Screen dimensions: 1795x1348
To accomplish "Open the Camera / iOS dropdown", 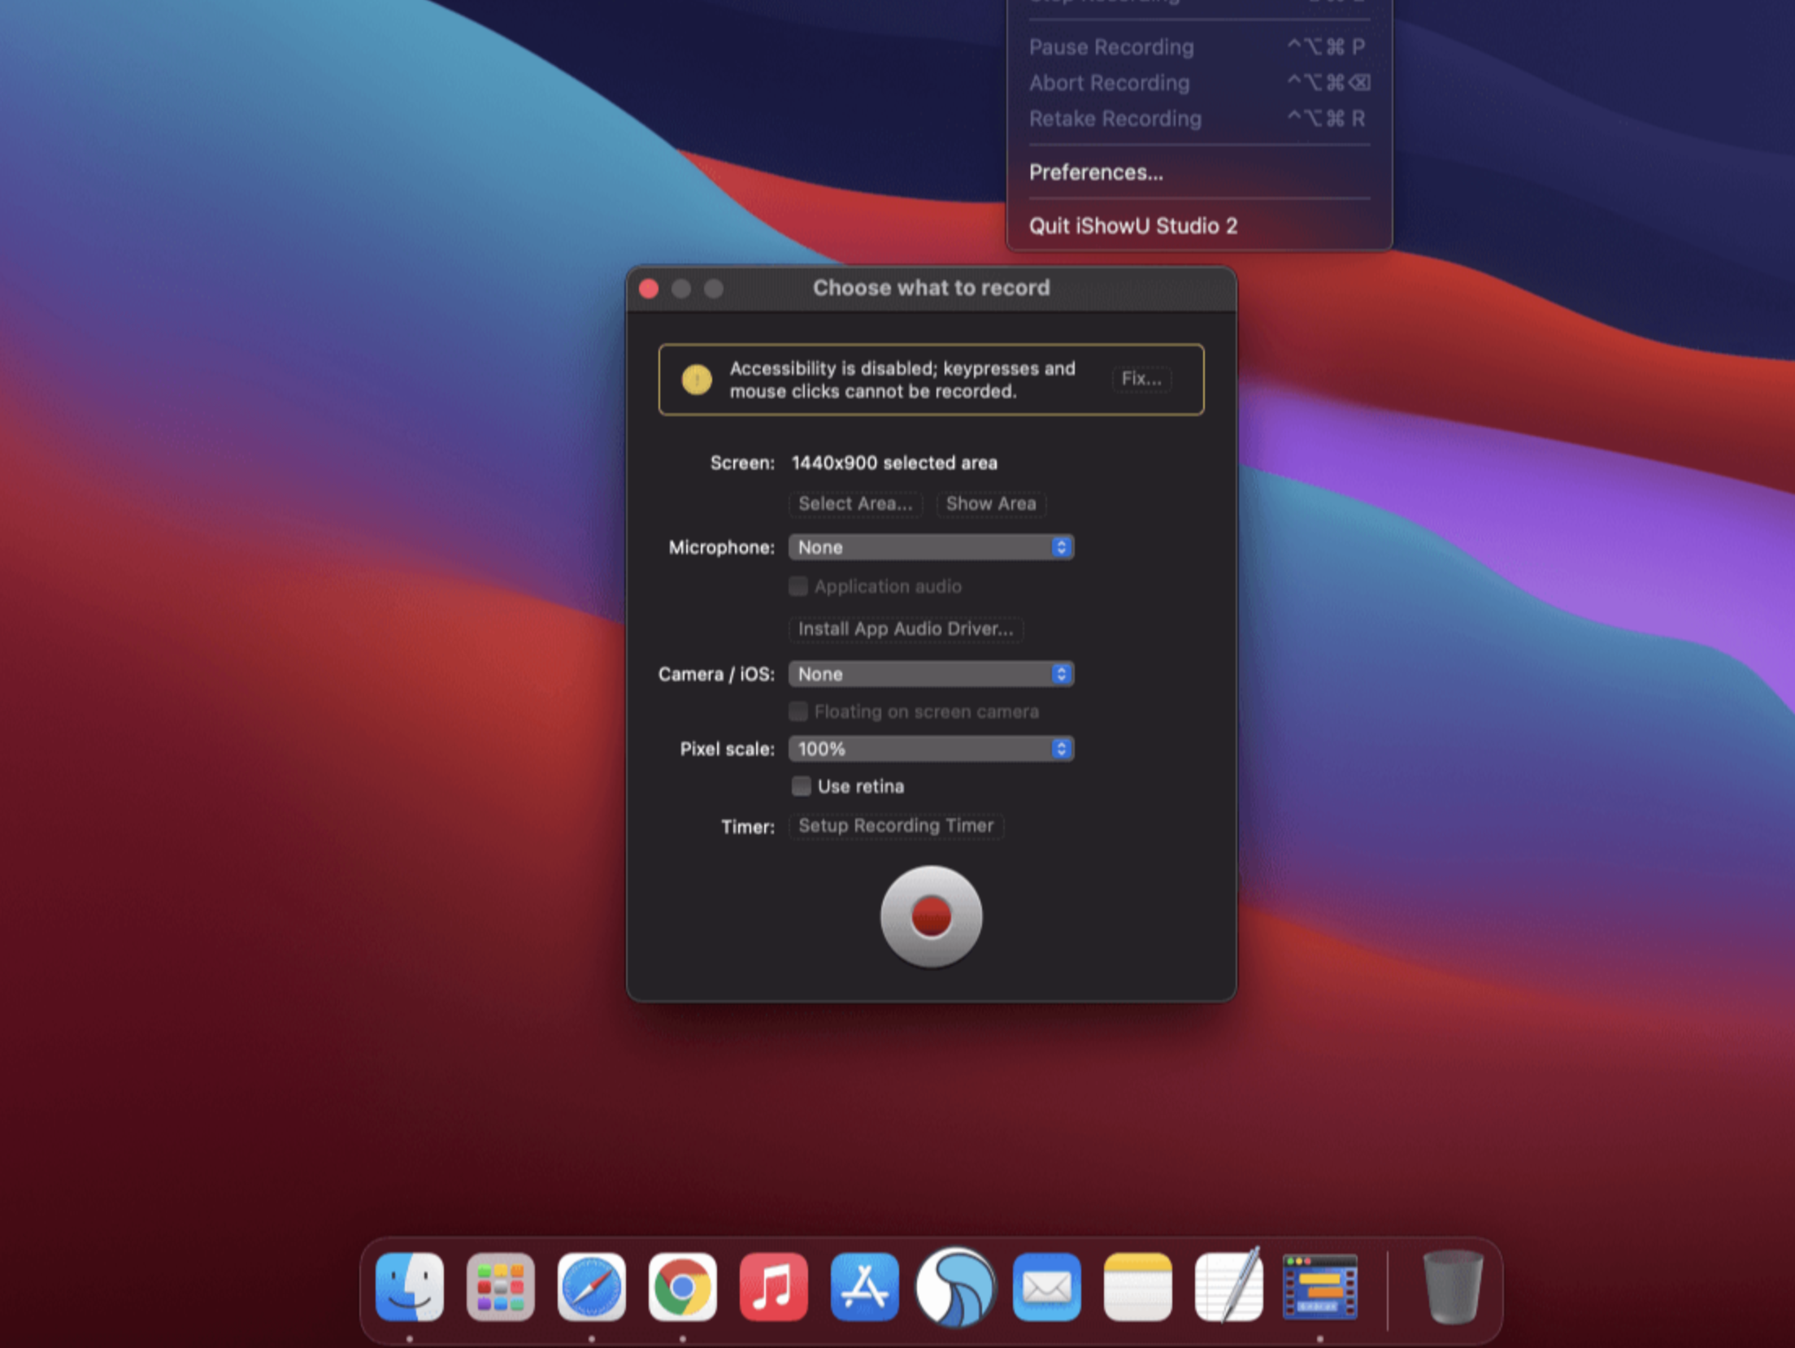I will pyautogui.click(x=931, y=674).
